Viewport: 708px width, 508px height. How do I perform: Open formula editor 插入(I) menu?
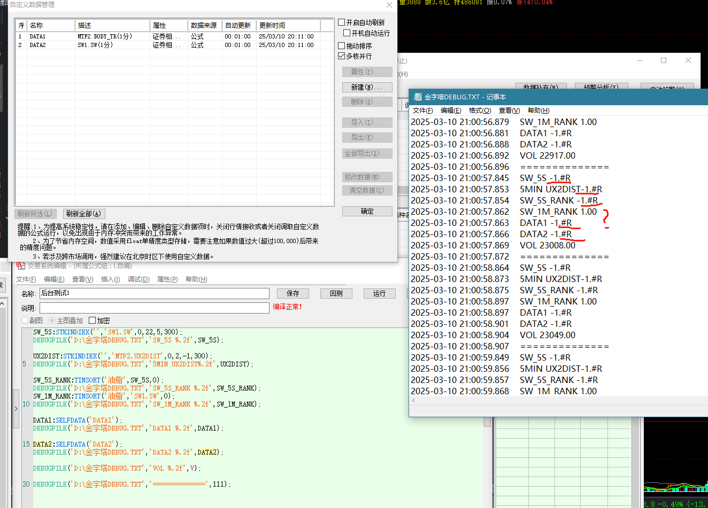(x=110, y=279)
